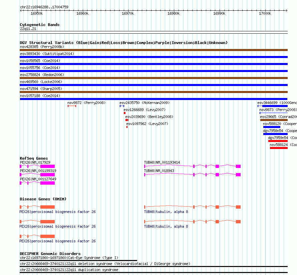
Task: Click the nsv1055756 (Coe2014) label
Action: point(40,68)
